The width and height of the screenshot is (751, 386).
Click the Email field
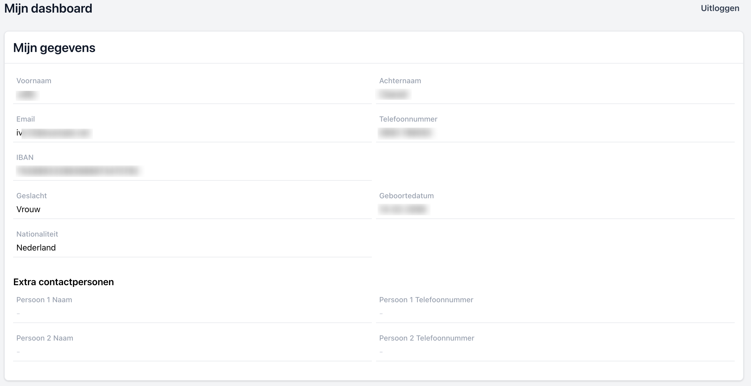click(192, 133)
